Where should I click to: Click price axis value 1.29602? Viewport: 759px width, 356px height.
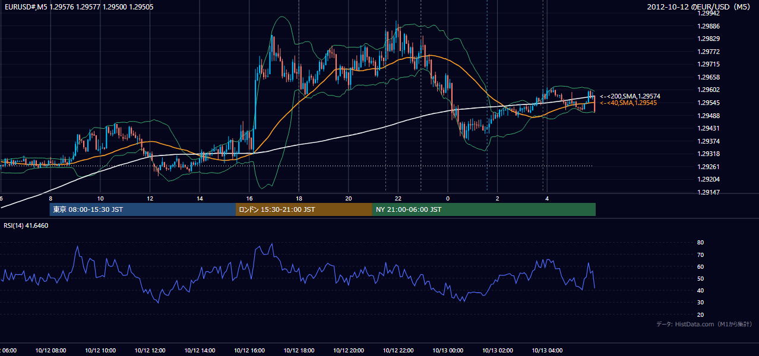(709, 90)
